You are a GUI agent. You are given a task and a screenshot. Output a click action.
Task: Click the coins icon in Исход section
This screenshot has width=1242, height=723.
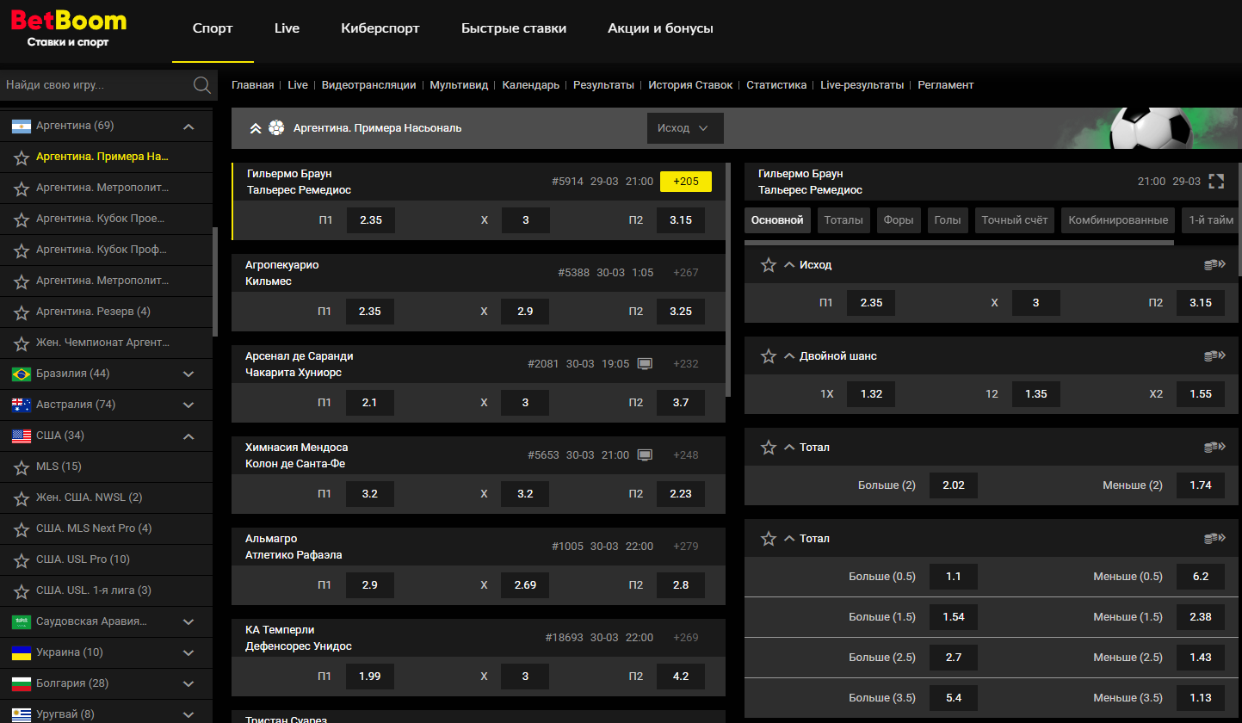pyautogui.click(x=1214, y=265)
